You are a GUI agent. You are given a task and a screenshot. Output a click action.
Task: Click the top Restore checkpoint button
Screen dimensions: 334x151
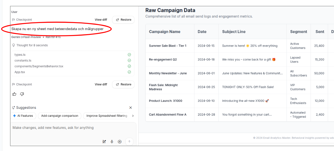(x=123, y=20)
